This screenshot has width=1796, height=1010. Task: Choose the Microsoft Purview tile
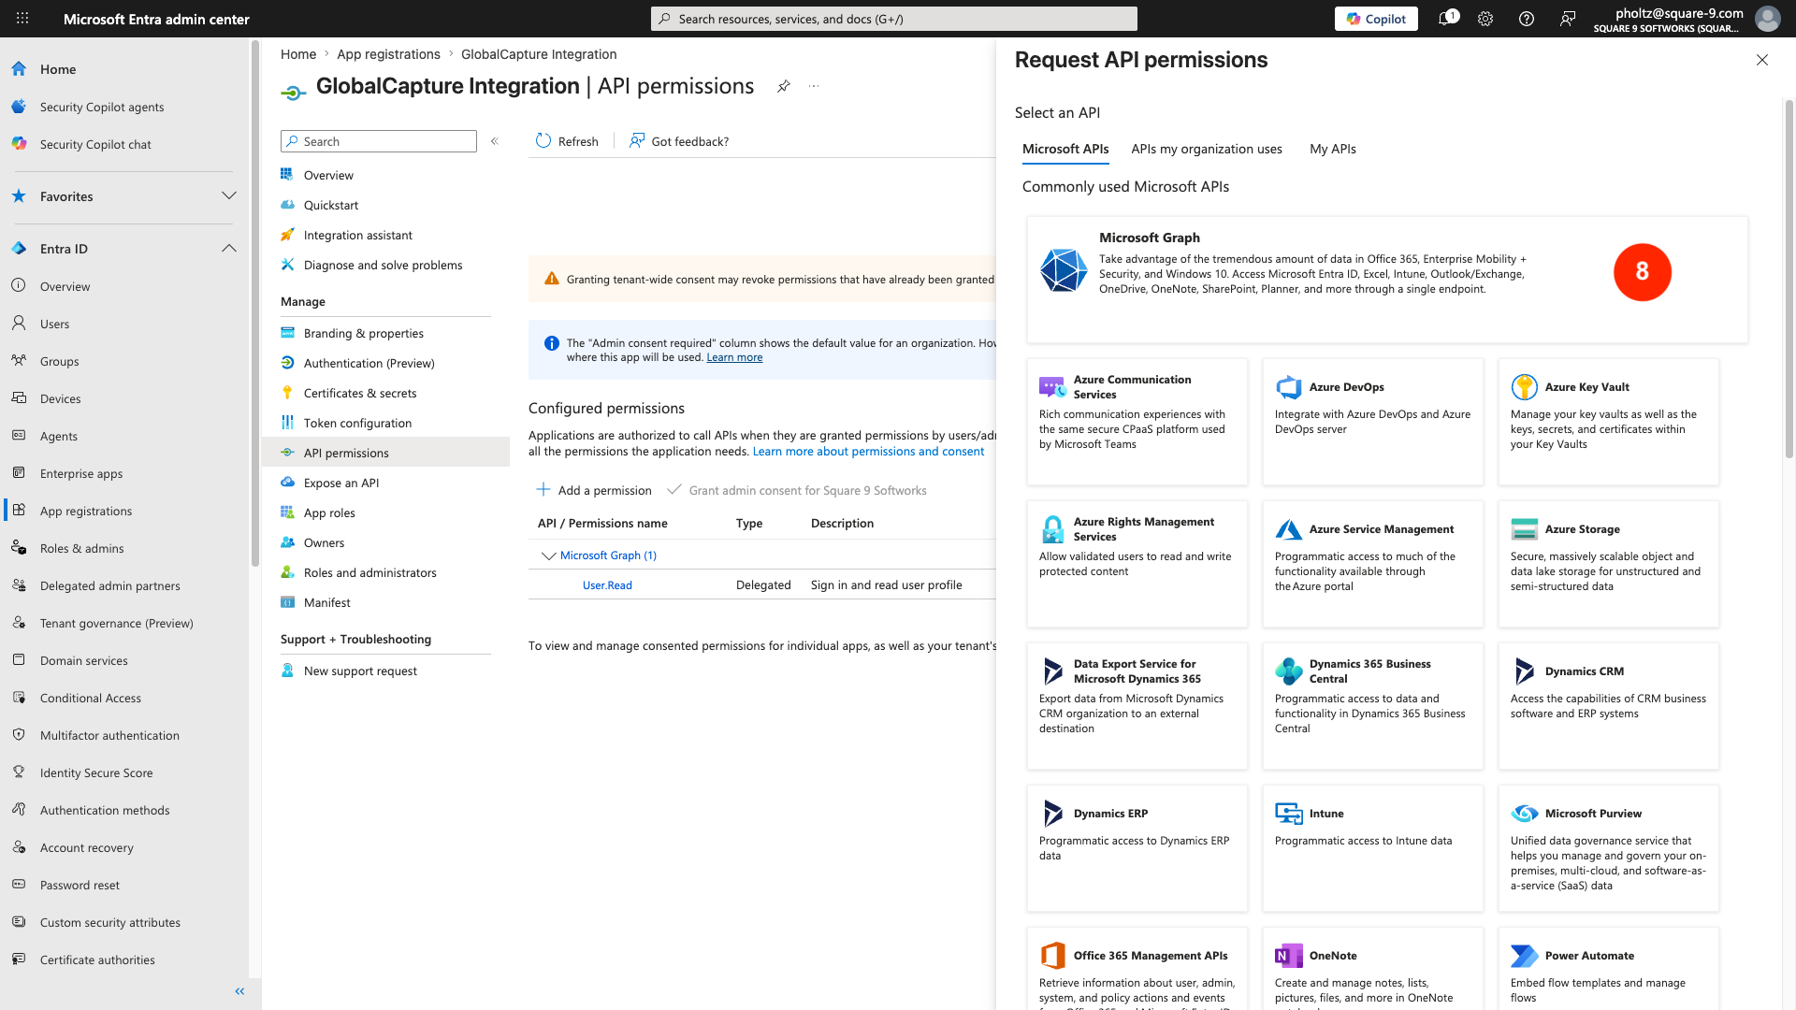pos(1608,848)
